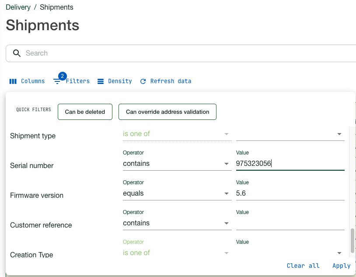This screenshot has width=356, height=277.
Task: Toggle the 'Can be deleted' quick filter
Action: [x=85, y=112]
